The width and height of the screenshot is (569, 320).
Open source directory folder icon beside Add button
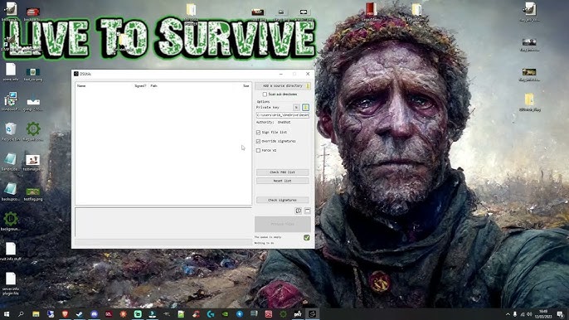308,86
